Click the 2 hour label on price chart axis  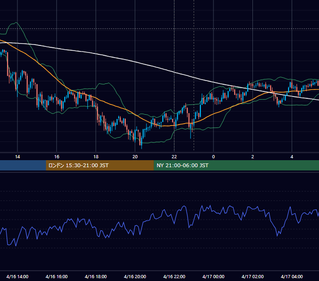click(252, 157)
